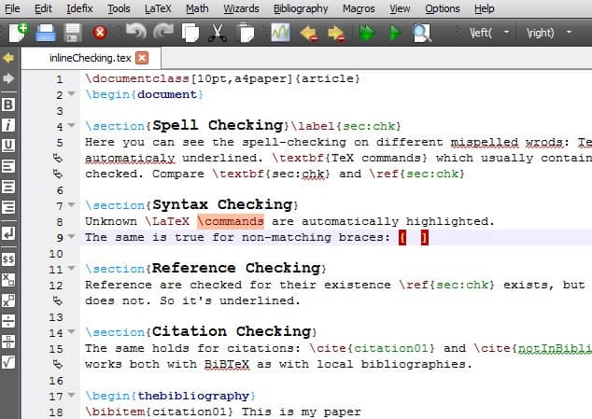
Task: Open the \left( delimiter dropdown arrow
Action: pyautogui.click(x=506, y=33)
